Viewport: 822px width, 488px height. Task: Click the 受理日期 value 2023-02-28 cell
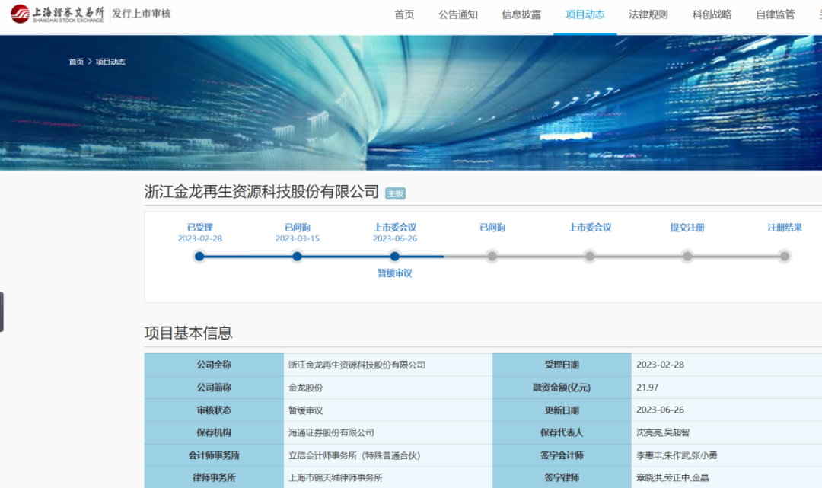(x=727, y=365)
